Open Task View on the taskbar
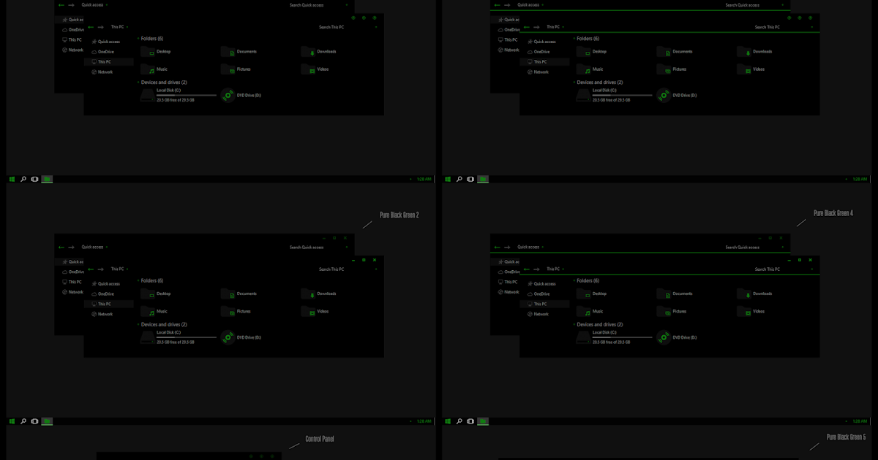 pos(34,178)
